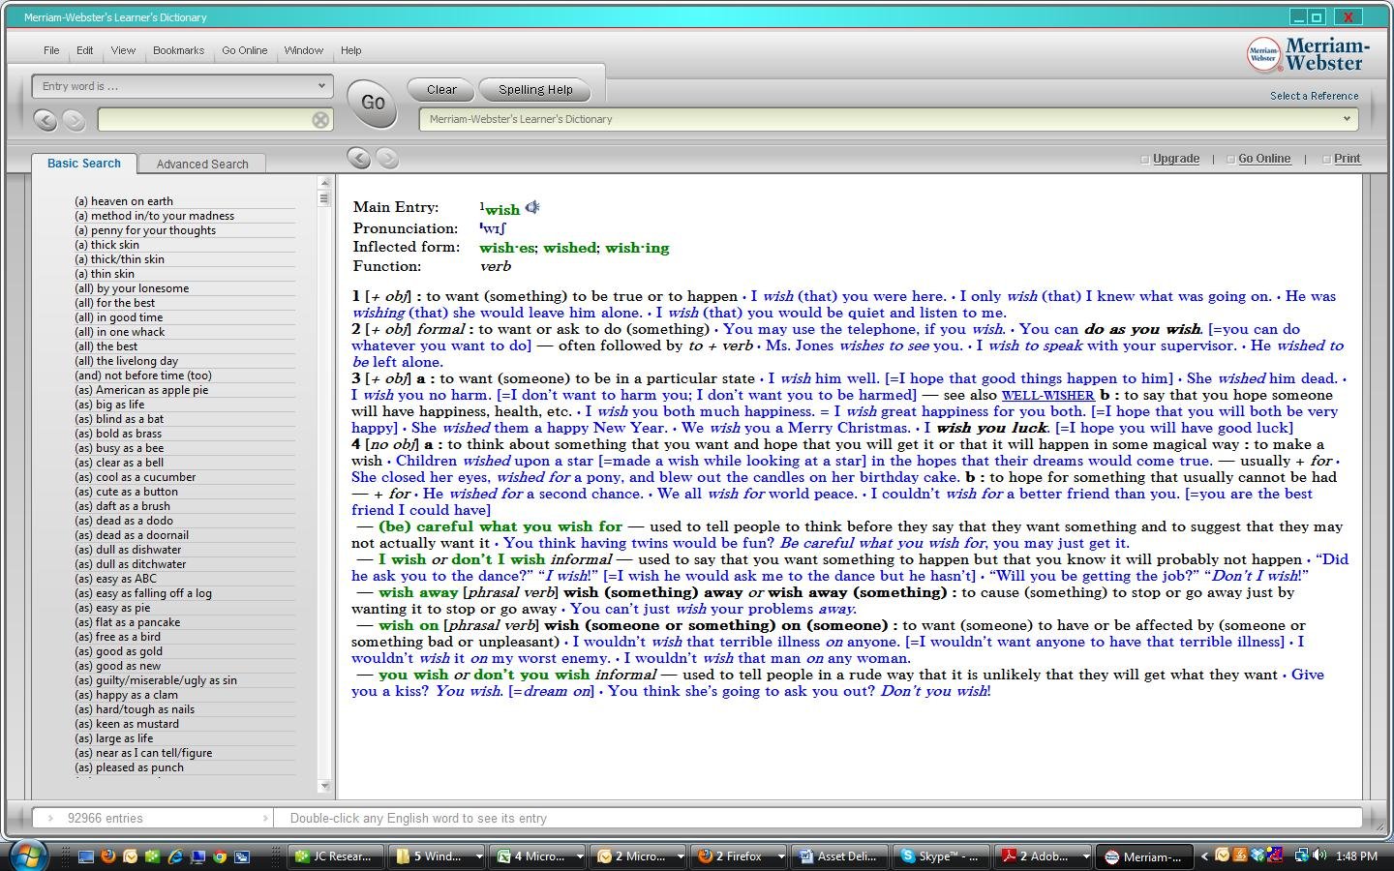The width and height of the screenshot is (1394, 871).
Task: Open the Asset Deli Word document taskbar button
Action: pyautogui.click(x=839, y=856)
